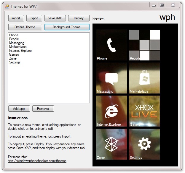Switch to Background Theme
Image resolution: width=185 pixels, height=173 pixels.
coord(67,27)
